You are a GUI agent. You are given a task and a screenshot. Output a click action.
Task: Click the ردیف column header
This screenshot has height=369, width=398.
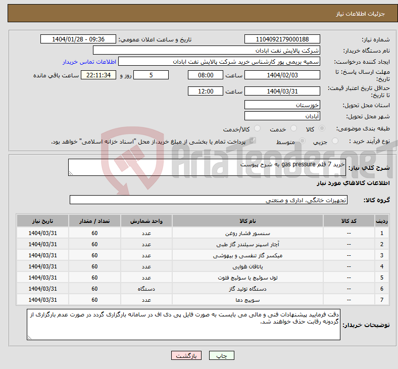[x=381, y=221]
